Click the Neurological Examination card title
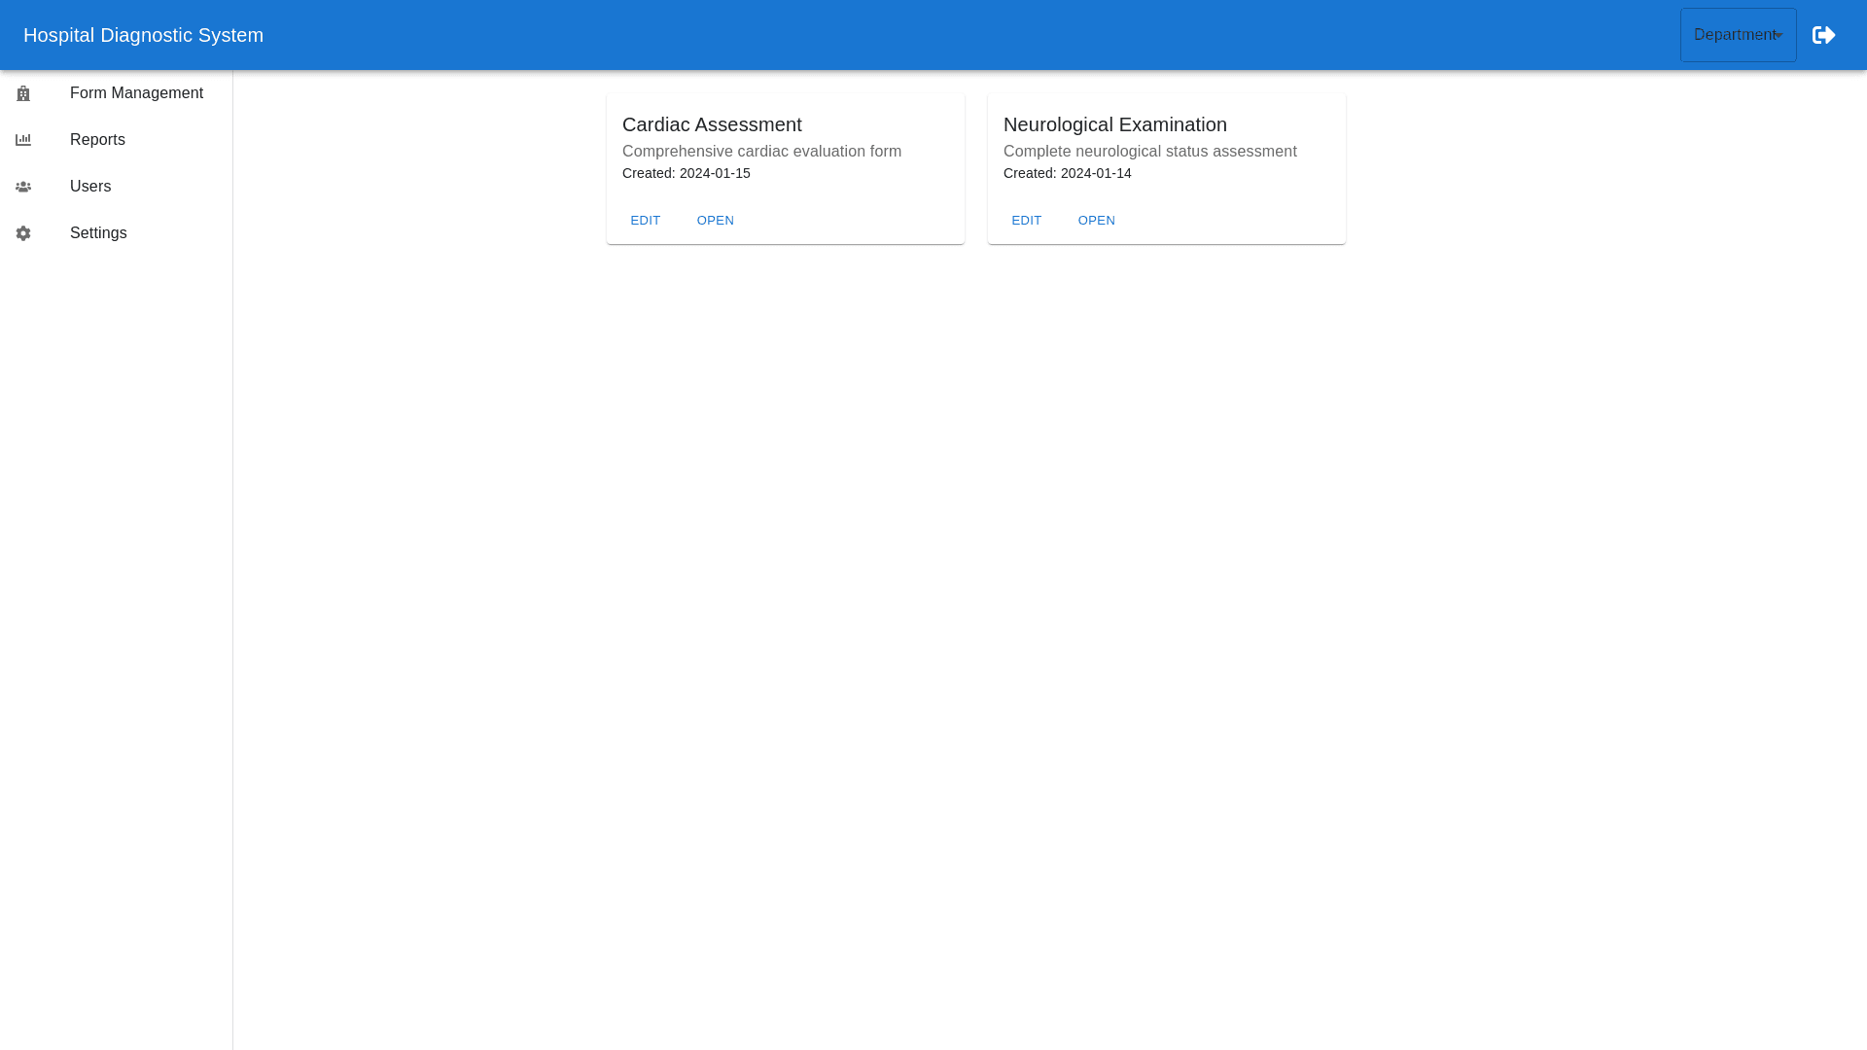1867x1050 pixels. tap(1115, 124)
